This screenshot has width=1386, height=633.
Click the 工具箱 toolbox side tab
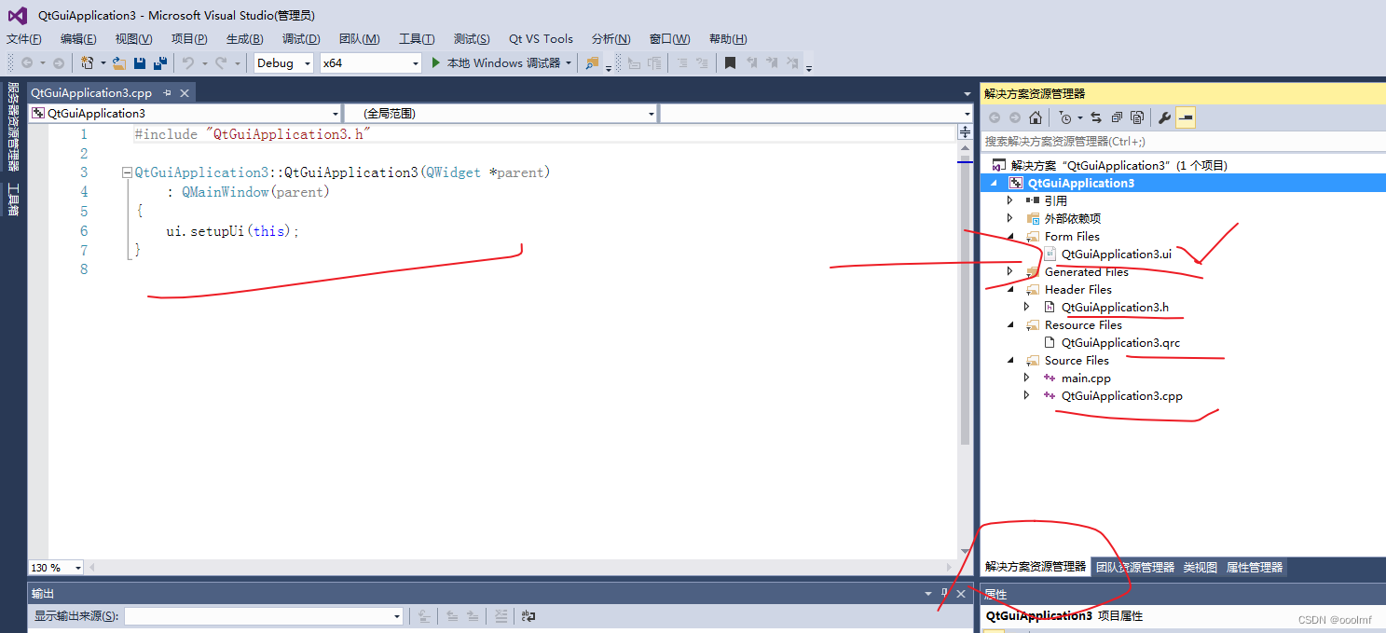pyautogui.click(x=13, y=199)
